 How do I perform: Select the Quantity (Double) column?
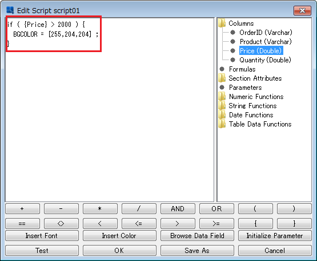pos(265,60)
